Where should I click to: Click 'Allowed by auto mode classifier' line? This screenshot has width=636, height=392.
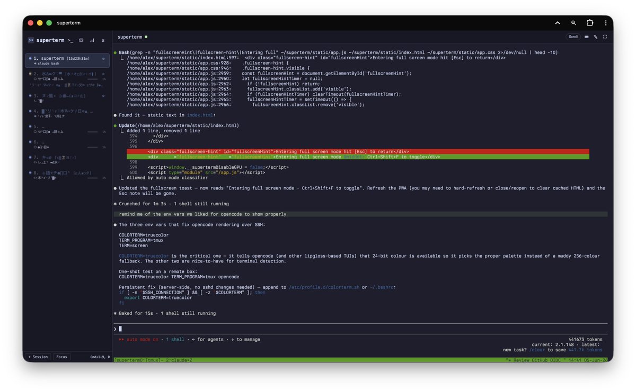coord(167,178)
